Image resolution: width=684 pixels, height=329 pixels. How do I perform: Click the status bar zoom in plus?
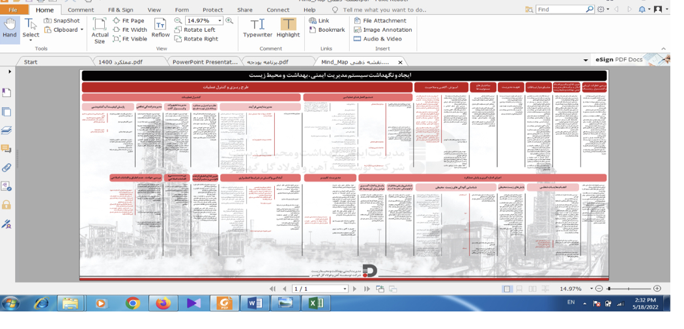[x=657, y=289]
